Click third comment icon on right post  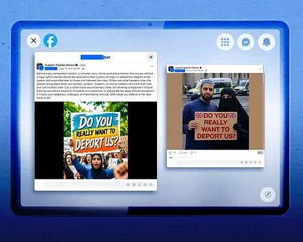(x=251, y=162)
